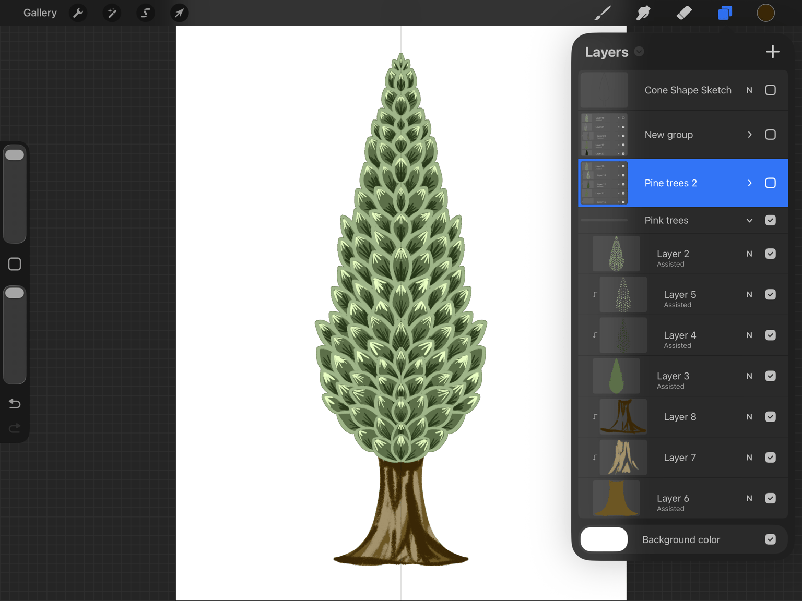Viewport: 802px width, 601px height.
Task: Open blend mode N for Layer 6
Action: point(749,498)
